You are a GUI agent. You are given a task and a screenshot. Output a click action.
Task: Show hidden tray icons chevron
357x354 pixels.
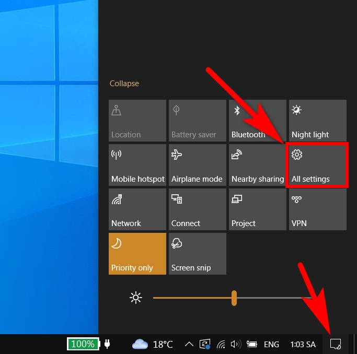tap(189, 344)
